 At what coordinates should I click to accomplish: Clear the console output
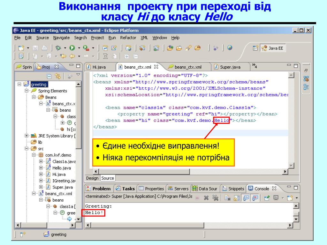click(x=227, y=198)
